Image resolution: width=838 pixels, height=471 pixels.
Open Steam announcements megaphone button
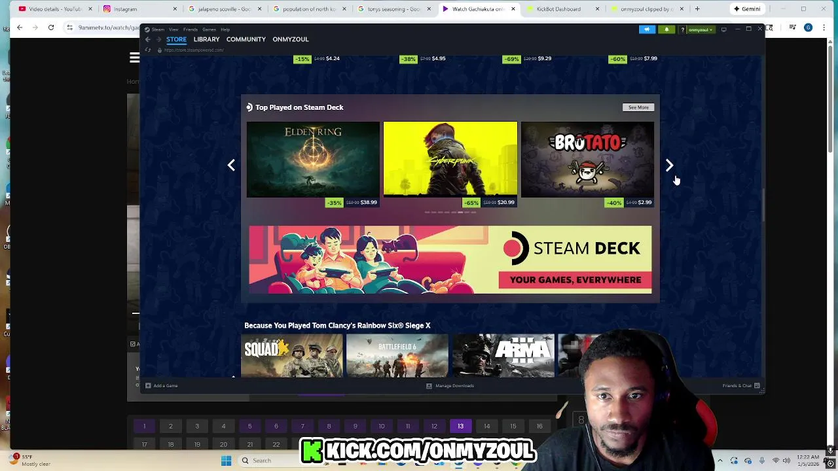647,29
